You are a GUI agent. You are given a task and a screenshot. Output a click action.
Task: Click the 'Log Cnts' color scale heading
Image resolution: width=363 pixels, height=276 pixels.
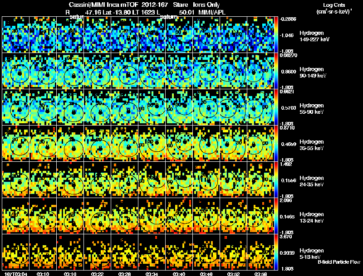point(334,5)
